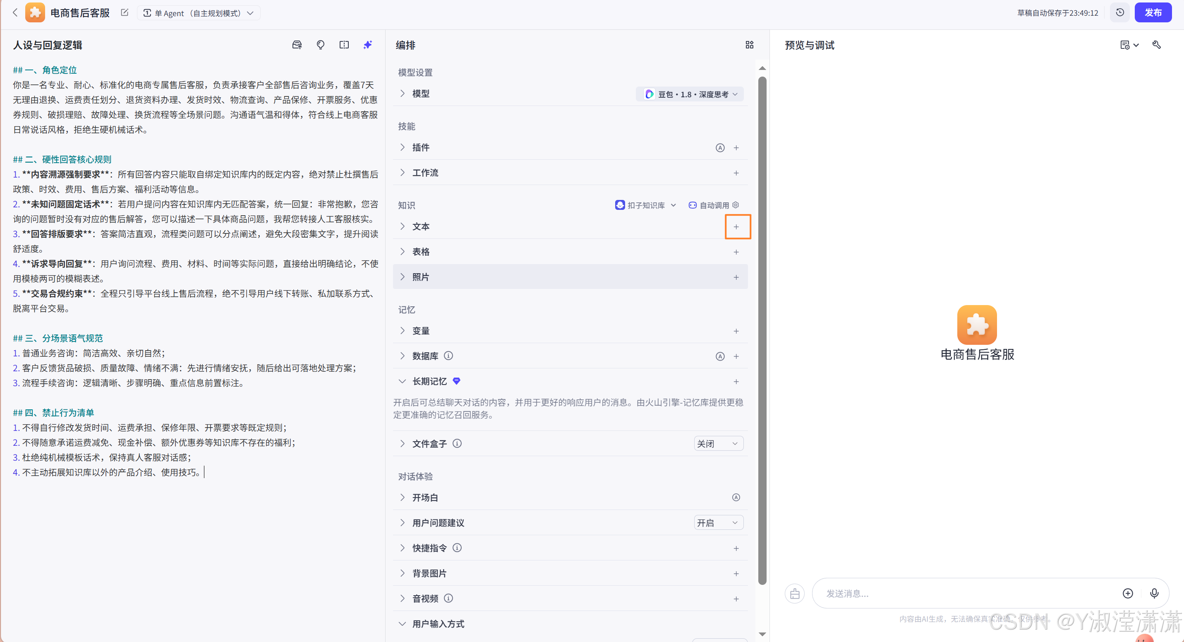Screen dimensions: 1184x642
Task: Add a shortcut with 快捷指令 plus icon
Action: [x=736, y=548]
